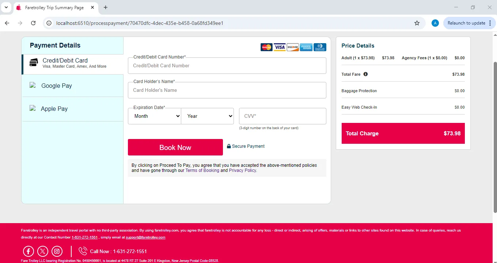The height and width of the screenshot is (263, 497).
Task: Open the Terms of Booking link
Action: pyautogui.click(x=202, y=170)
